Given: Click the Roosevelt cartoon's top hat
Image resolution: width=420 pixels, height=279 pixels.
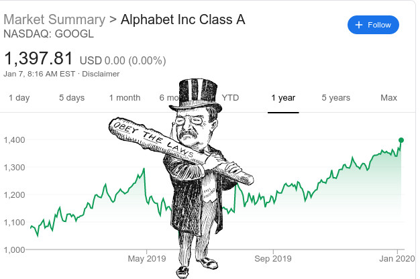Looking at the screenshot, I should [197, 95].
